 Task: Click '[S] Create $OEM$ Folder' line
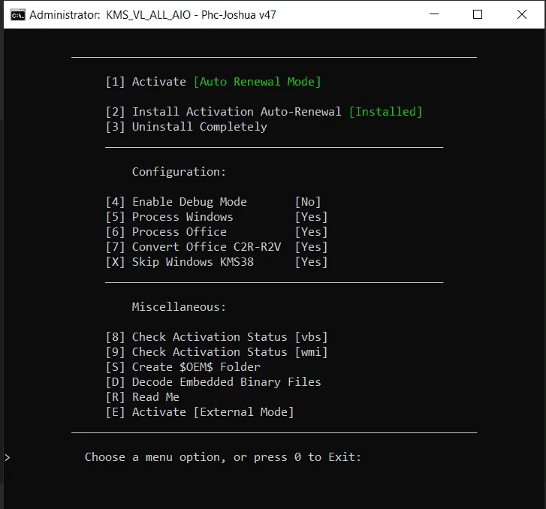[x=183, y=367]
